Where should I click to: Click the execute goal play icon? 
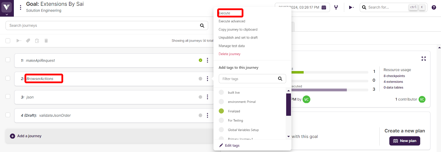coord(351,7)
